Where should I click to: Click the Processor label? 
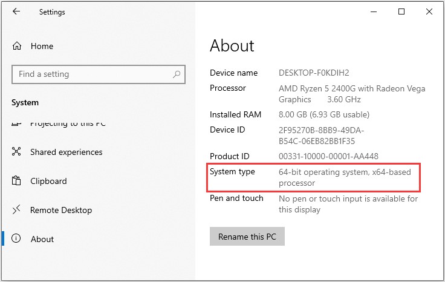pyautogui.click(x=227, y=88)
